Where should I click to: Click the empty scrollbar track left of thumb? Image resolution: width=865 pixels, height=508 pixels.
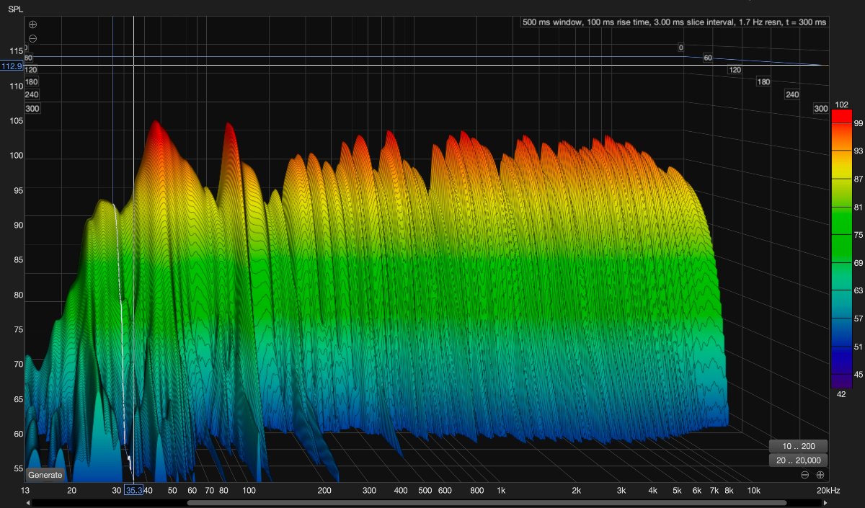coord(108,502)
